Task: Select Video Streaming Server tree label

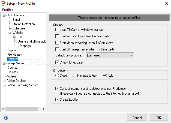Action: (x=22, y=85)
